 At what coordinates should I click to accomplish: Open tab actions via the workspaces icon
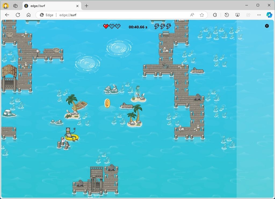(x=15, y=5)
